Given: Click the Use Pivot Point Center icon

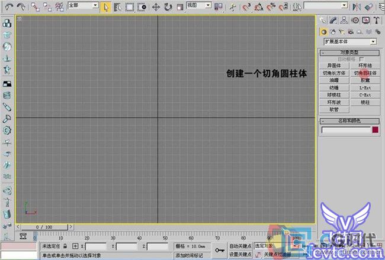Looking at the screenshot, I should 219,7.
